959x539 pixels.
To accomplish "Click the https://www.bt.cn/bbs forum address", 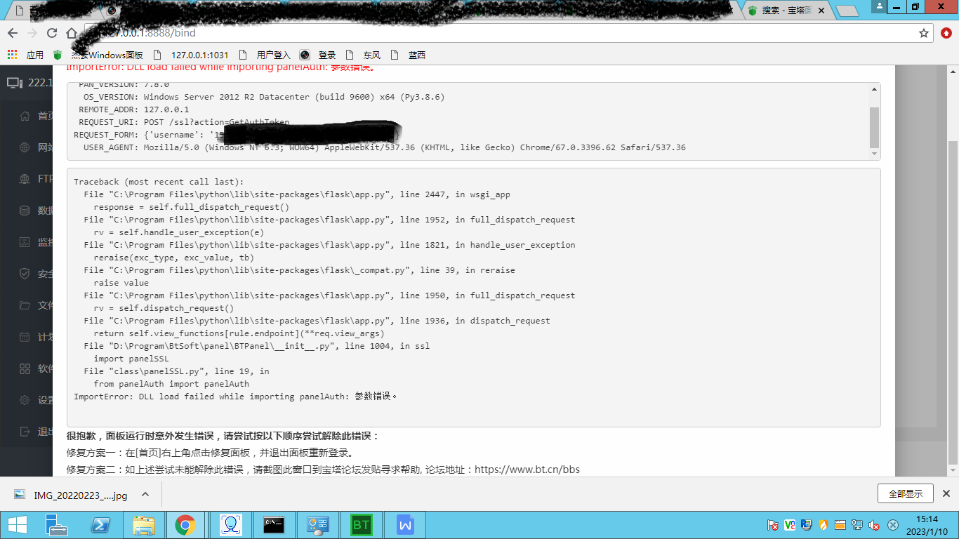I will click(527, 470).
